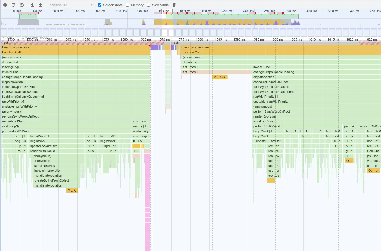This screenshot has height=251, width=381.
Task: Select the 'val…pes' entry
Action: [373, 161]
